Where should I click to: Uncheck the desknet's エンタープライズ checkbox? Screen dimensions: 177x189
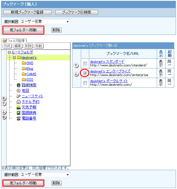coord(85,73)
